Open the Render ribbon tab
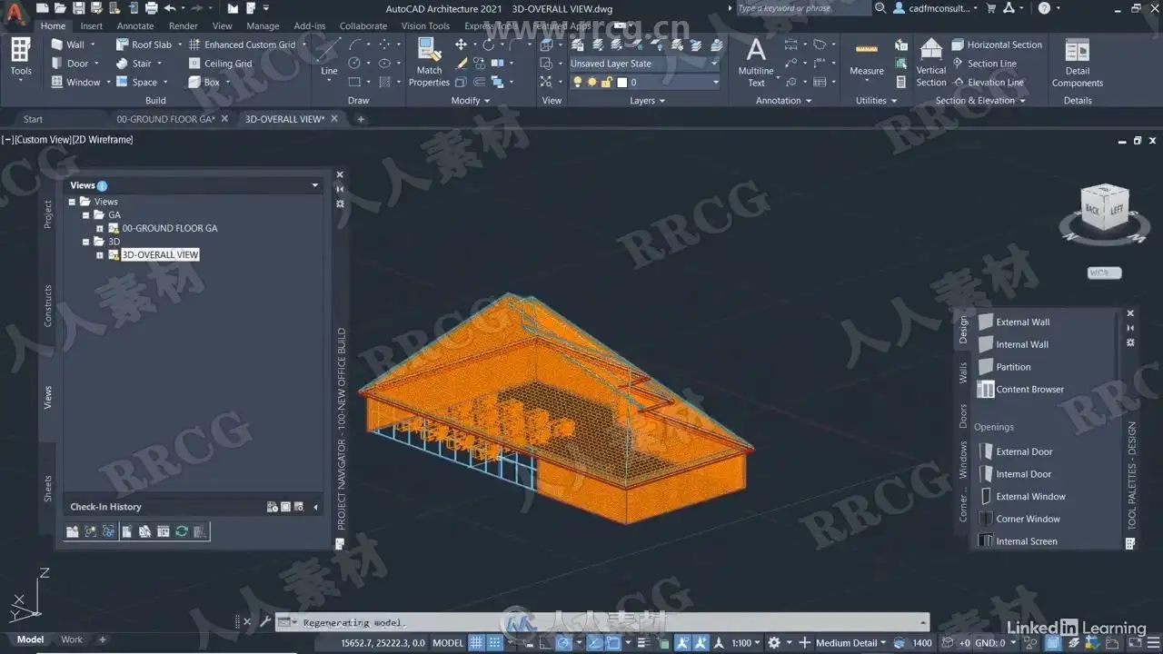 pos(183,26)
